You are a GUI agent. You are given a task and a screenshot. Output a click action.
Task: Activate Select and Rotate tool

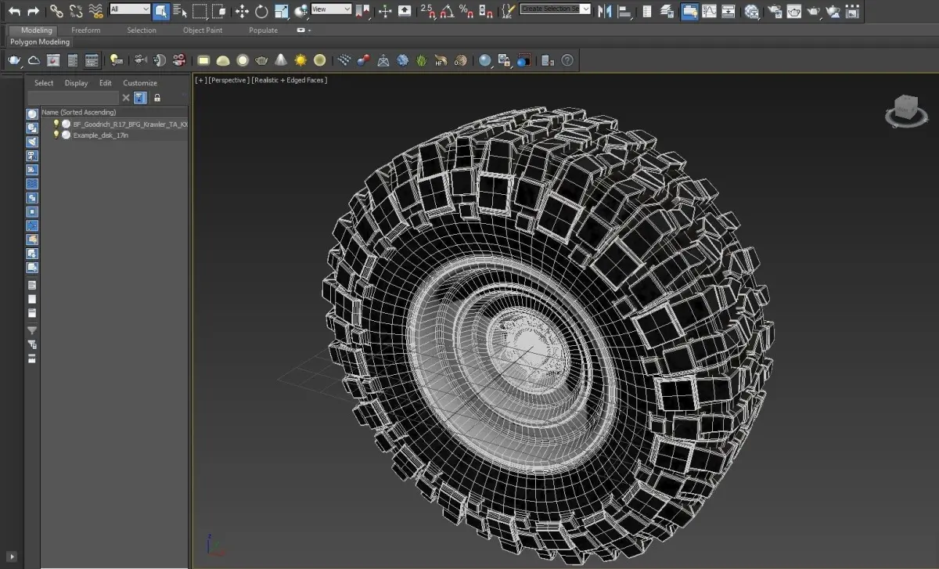point(261,11)
